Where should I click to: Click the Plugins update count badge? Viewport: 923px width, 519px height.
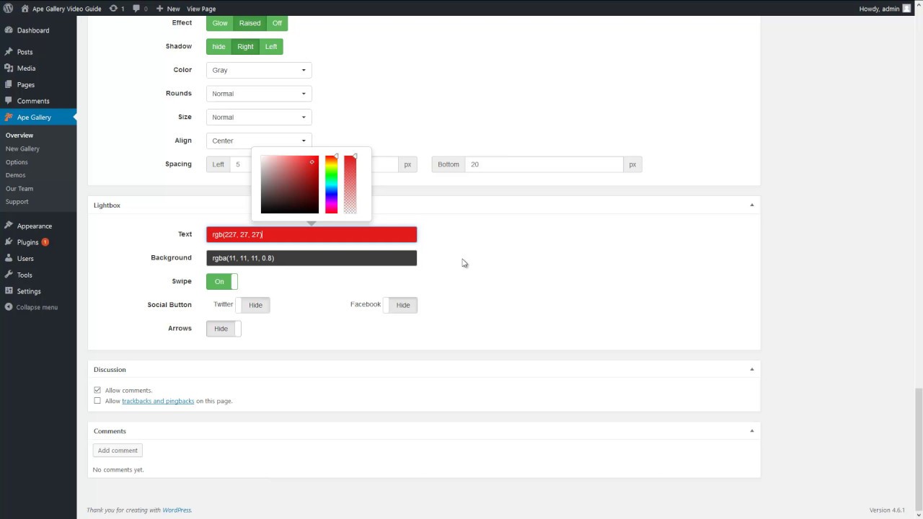(x=45, y=242)
